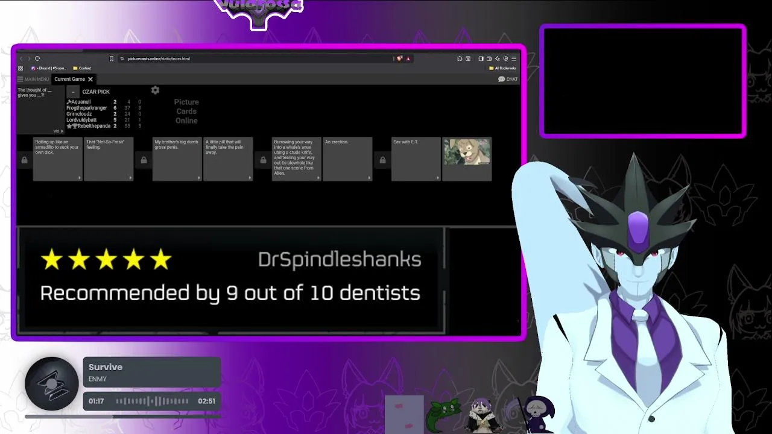This screenshot has width=772, height=434.
Task: Open the Brave Wallet icon
Action: point(489,58)
